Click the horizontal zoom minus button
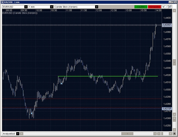The height and width of the screenshot is (137, 178). (159, 134)
